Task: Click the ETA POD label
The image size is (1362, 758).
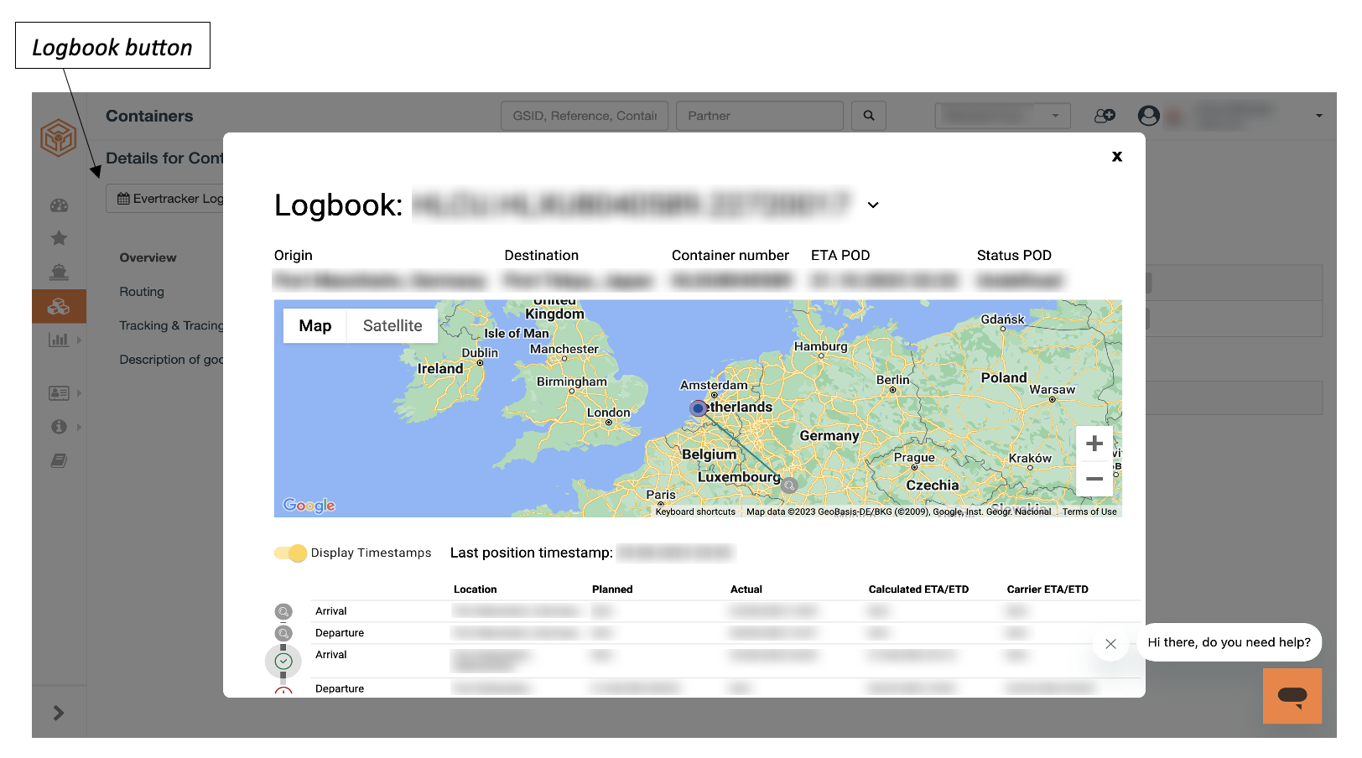Action: pos(840,255)
